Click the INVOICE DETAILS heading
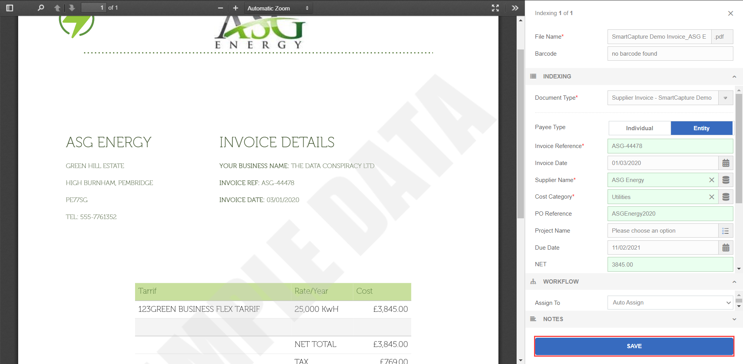Viewport: 743px width, 364px height. point(277,142)
